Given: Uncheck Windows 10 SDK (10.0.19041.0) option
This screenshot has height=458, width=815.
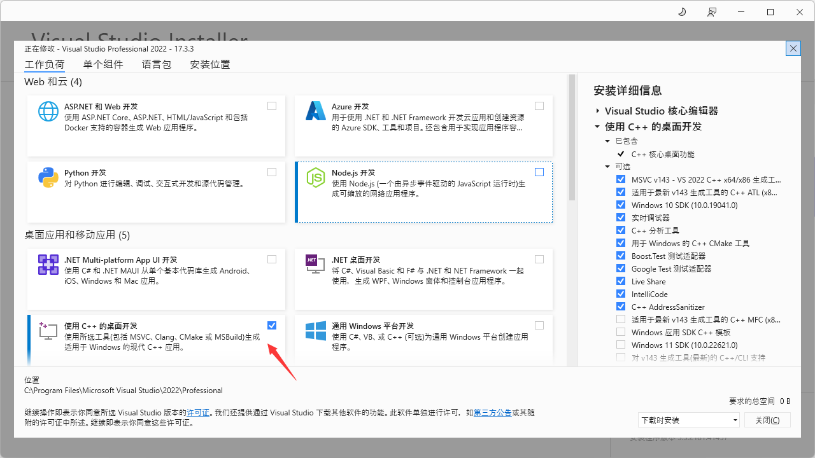Looking at the screenshot, I should [x=621, y=205].
